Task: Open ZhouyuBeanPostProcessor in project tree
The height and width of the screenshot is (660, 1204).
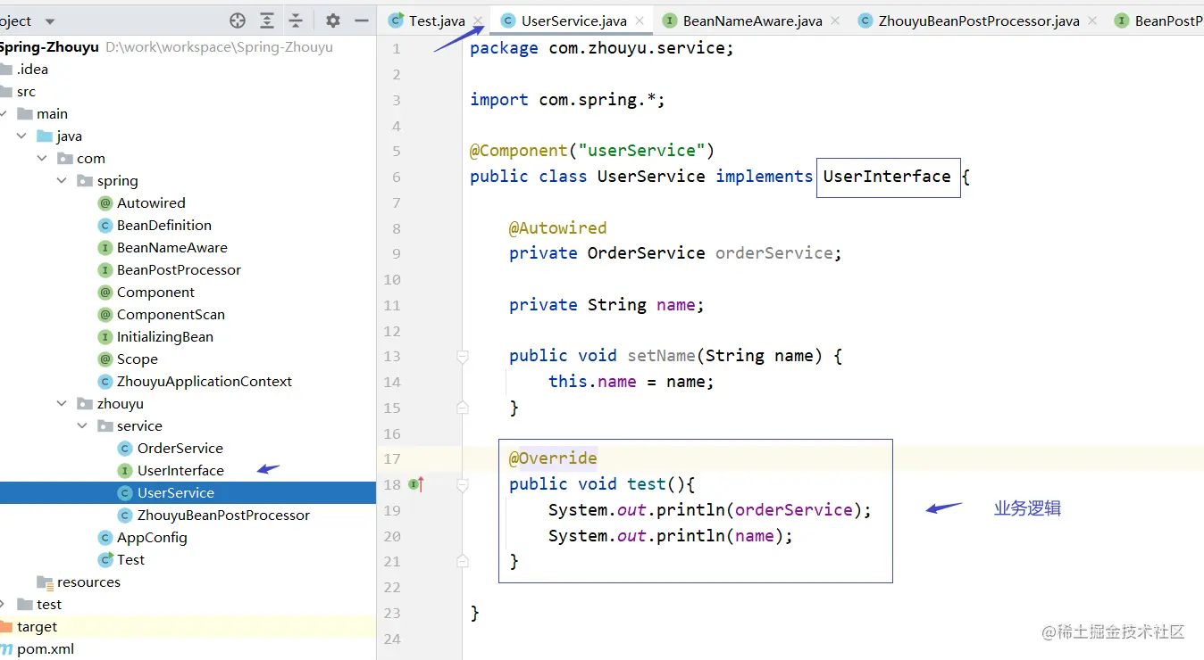Action: 223,515
